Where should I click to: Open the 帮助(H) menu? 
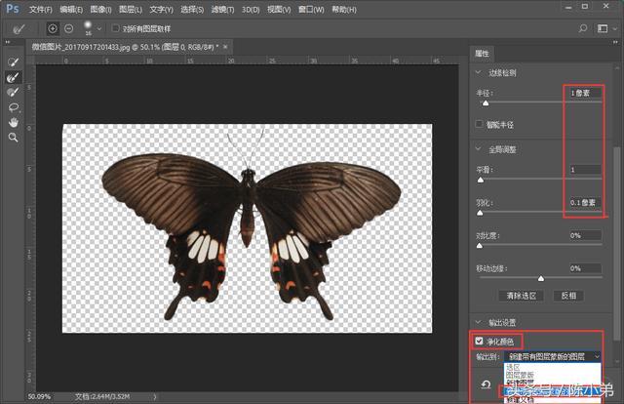tap(344, 9)
